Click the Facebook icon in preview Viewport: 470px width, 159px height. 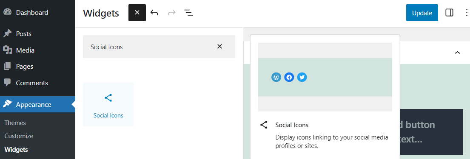[x=289, y=78]
